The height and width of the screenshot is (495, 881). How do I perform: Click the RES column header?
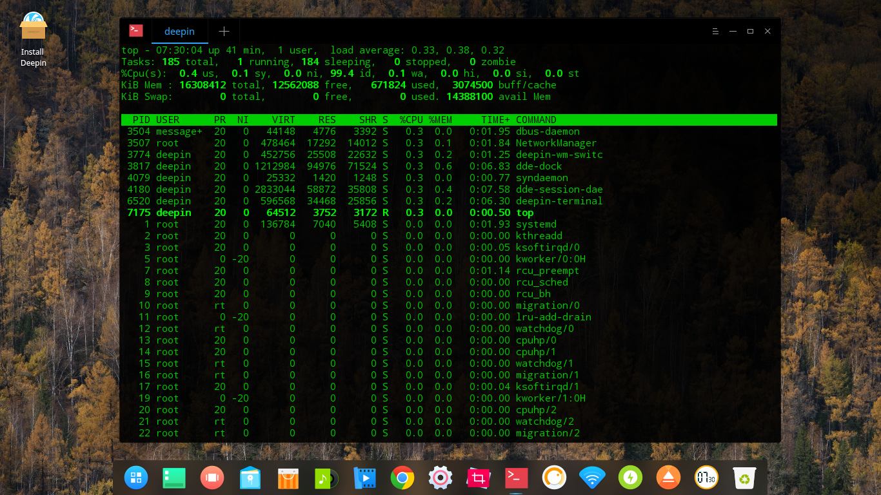pos(327,120)
